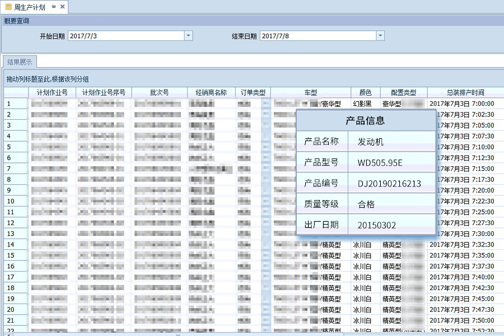Sort by 车型 column header
The height and width of the screenshot is (336, 504).
pos(310,92)
